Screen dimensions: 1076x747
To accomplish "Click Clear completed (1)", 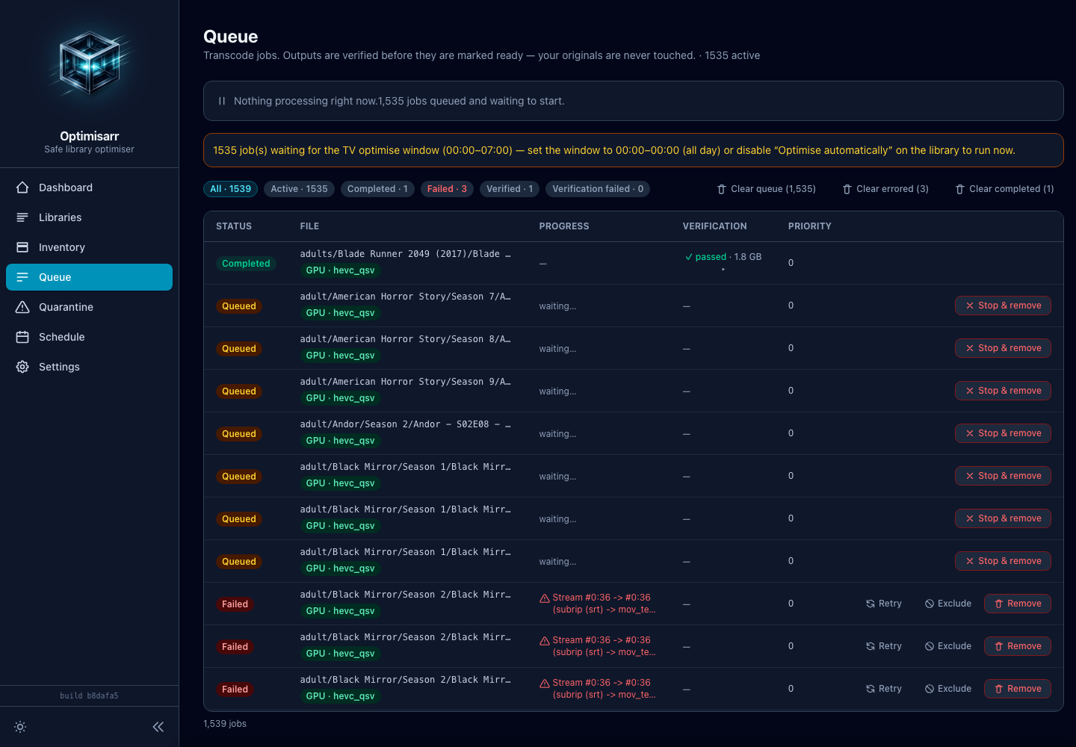I will click(x=1005, y=189).
